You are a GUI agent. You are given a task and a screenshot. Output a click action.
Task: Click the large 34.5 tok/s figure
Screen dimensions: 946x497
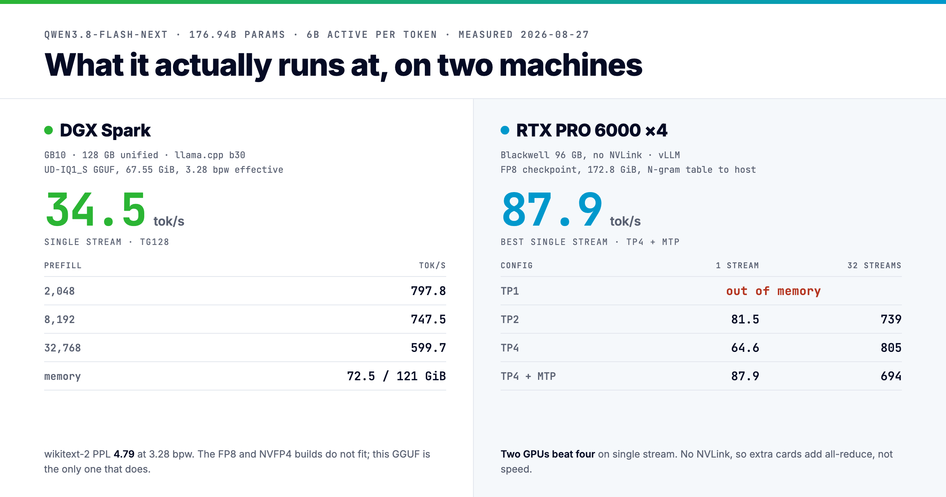[115, 210]
